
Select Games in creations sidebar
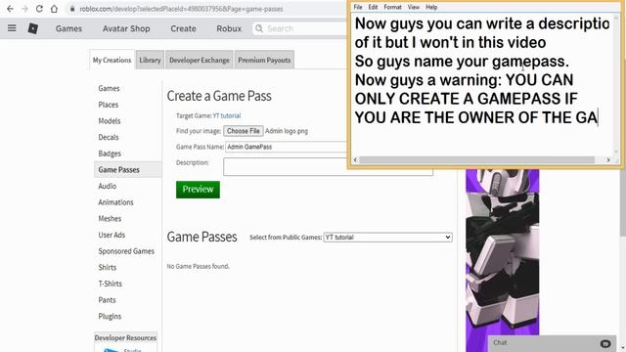pyautogui.click(x=109, y=88)
